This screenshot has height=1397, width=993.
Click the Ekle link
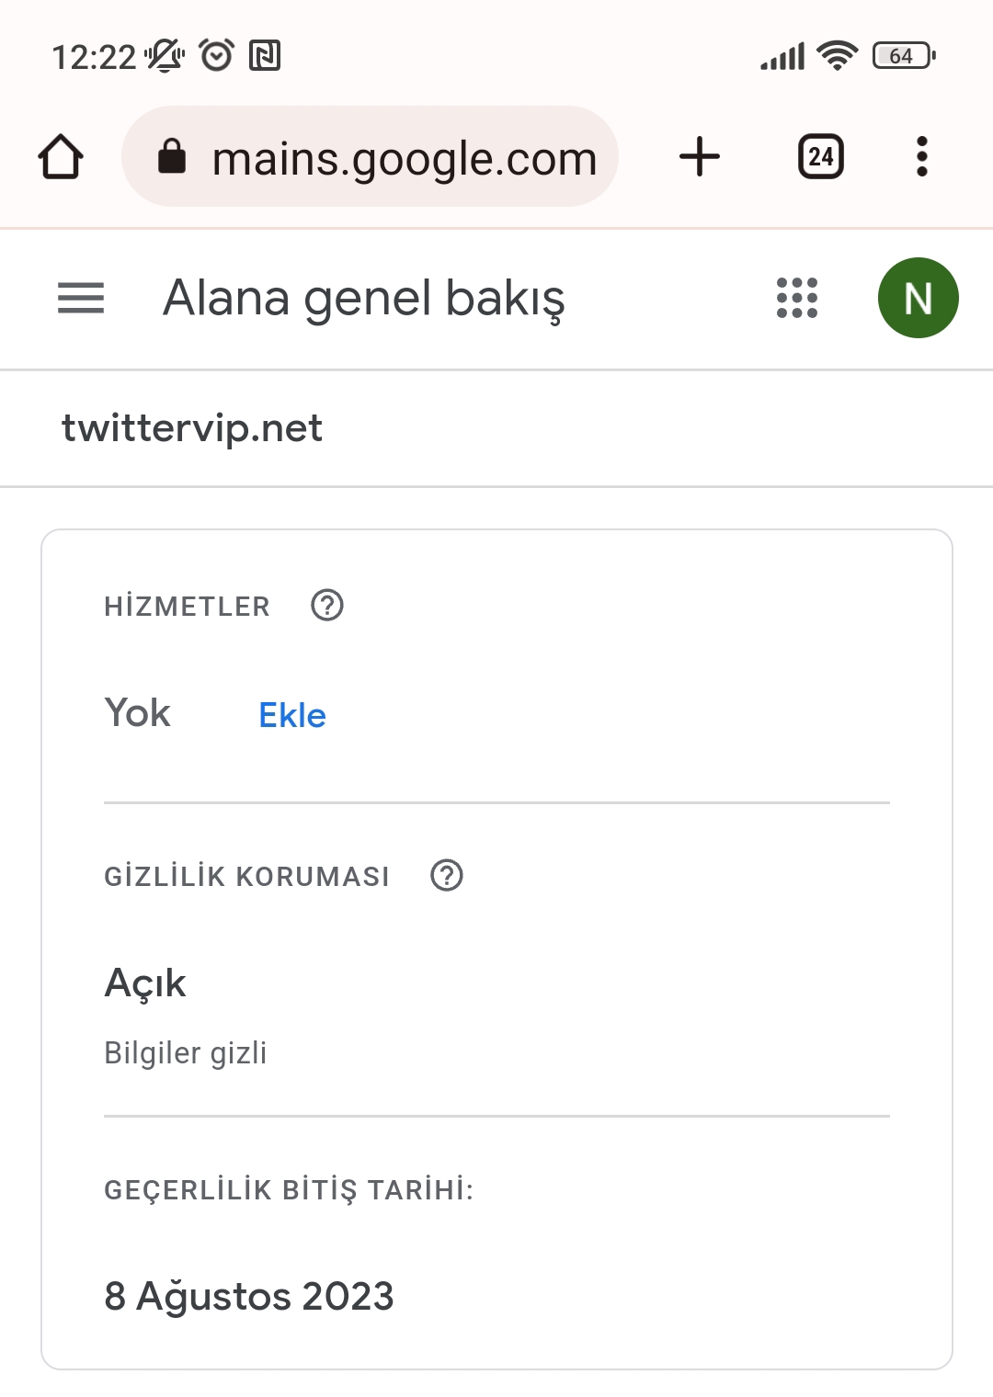[x=292, y=715]
